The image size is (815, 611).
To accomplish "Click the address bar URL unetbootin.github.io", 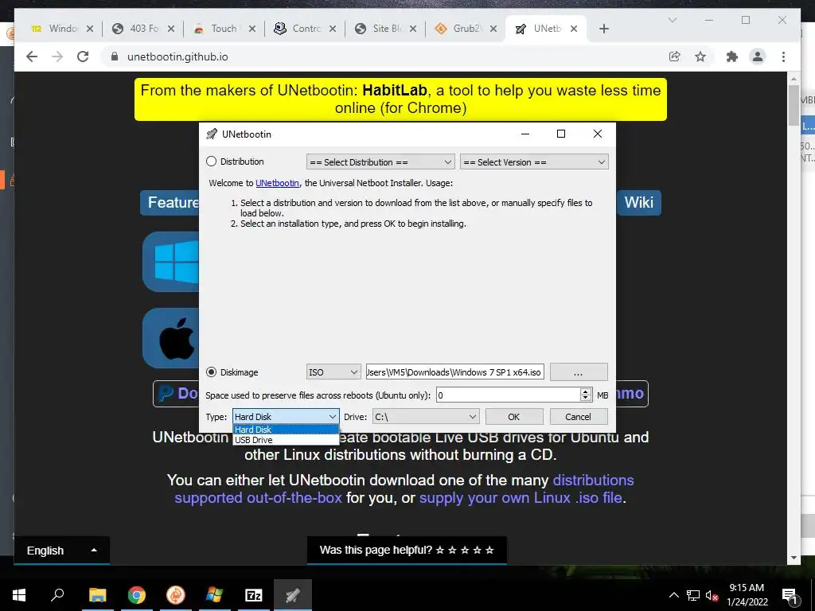I will tap(177, 56).
